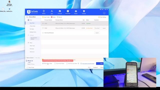160x90 pixels.
Task: Open the 'Just want to erase the data?' link
Action: tap(88, 63)
